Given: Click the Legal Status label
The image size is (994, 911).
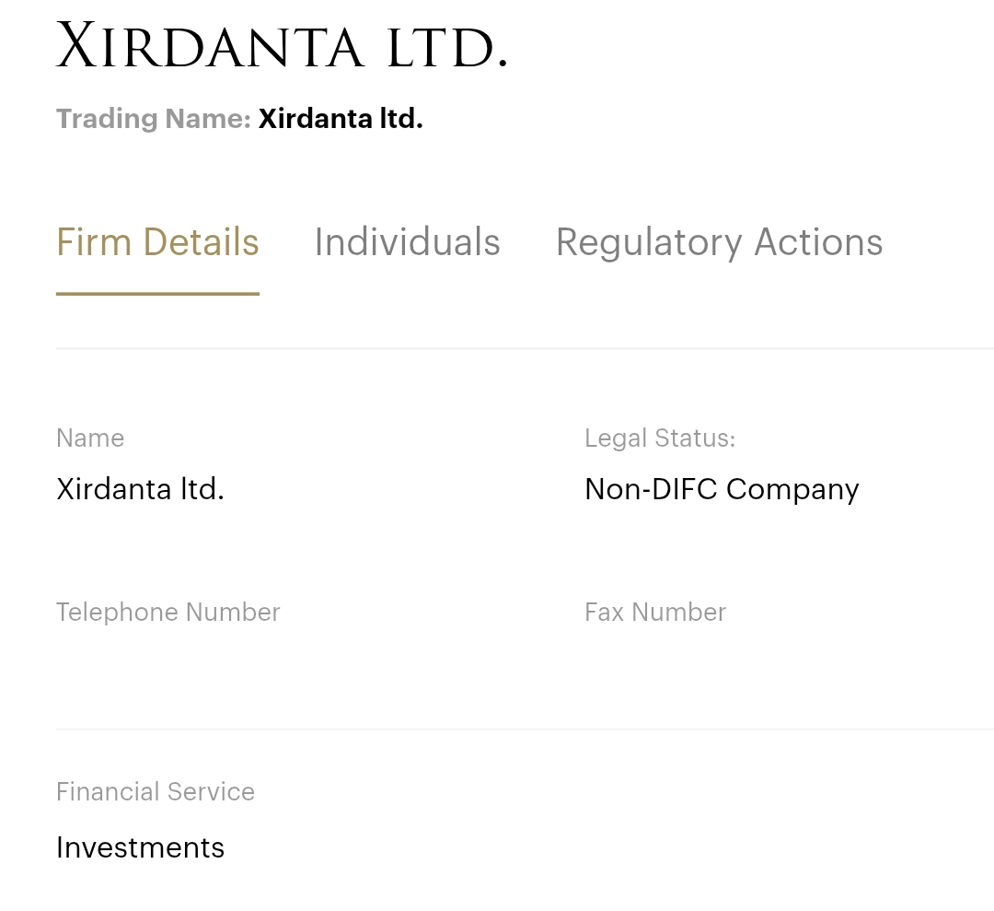Looking at the screenshot, I should 660,438.
